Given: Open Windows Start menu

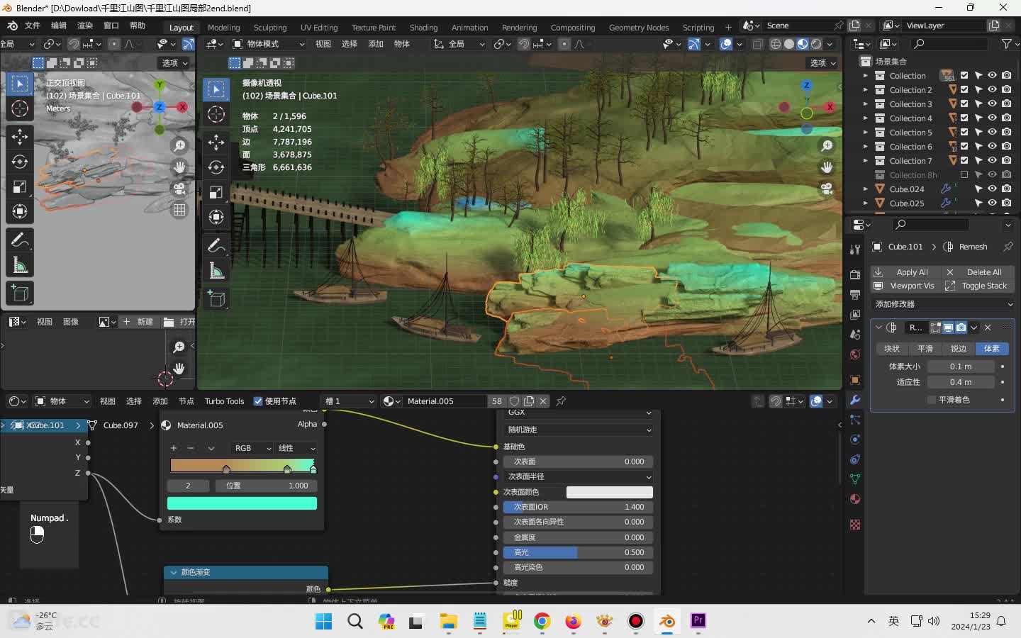Looking at the screenshot, I should pyautogui.click(x=324, y=621).
